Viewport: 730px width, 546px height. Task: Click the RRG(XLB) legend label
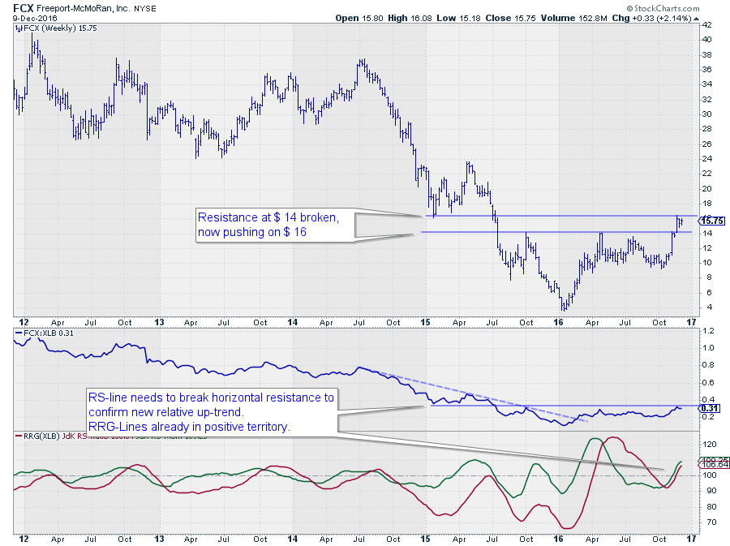41,436
